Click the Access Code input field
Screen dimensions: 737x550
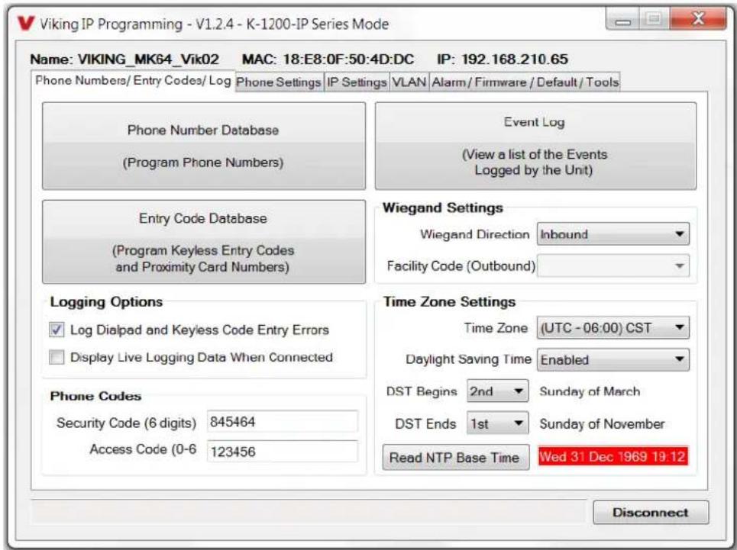click(x=283, y=451)
